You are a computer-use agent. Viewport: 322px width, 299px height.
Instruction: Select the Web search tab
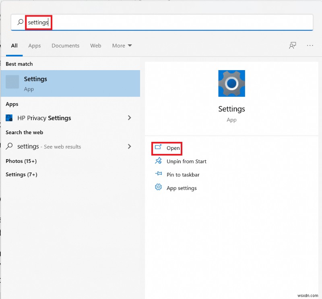pos(95,46)
